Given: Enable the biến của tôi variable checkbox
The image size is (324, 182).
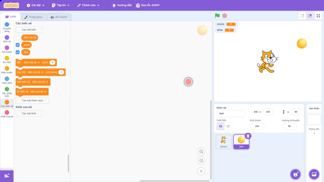Looking at the screenshot, I should [18, 38].
